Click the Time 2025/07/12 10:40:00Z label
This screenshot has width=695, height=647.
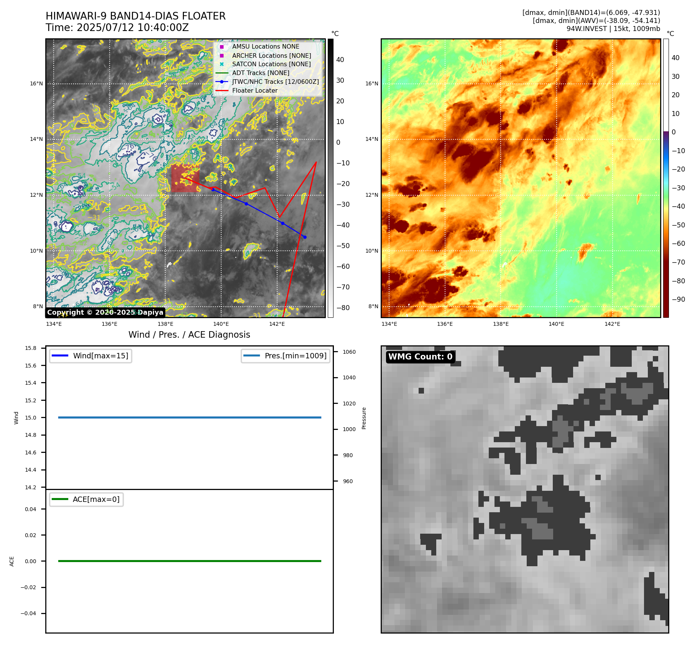pos(117,28)
